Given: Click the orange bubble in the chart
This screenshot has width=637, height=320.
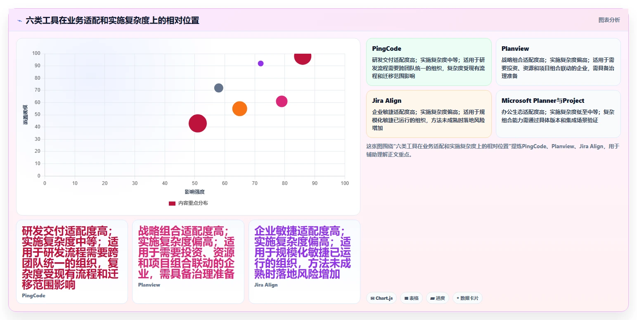Looking at the screenshot, I should click(x=239, y=109).
